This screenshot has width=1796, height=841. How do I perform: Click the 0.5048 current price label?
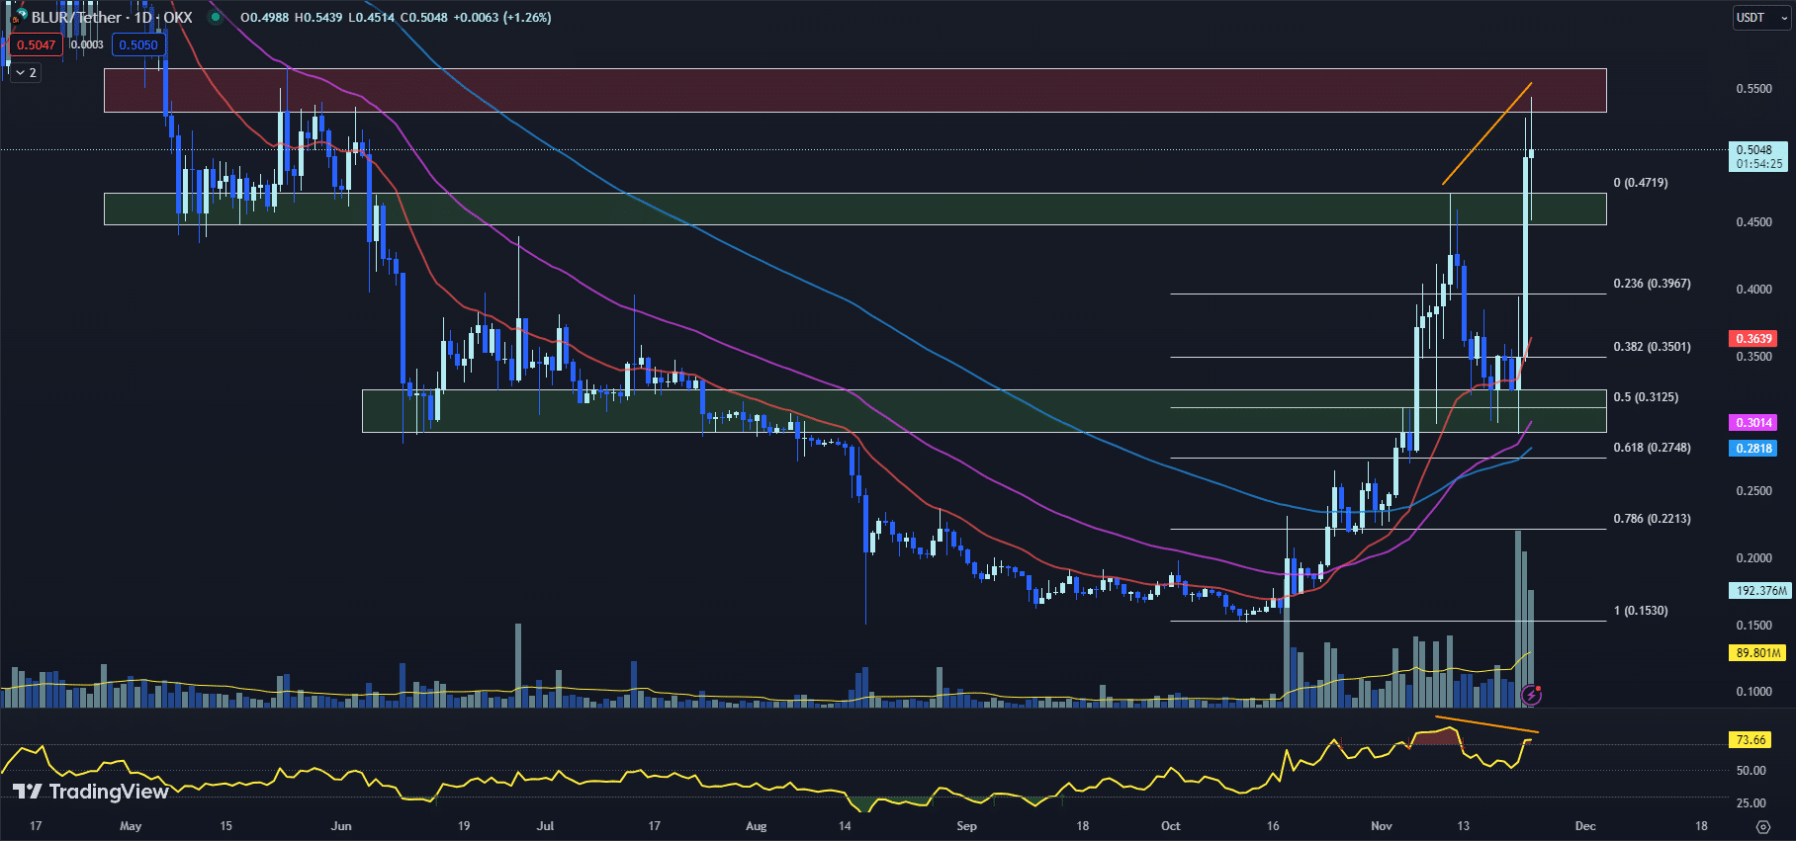1753,150
